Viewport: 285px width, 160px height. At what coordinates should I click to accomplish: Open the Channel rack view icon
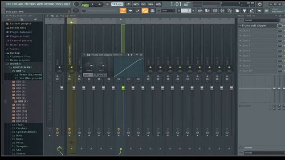click(215, 11)
